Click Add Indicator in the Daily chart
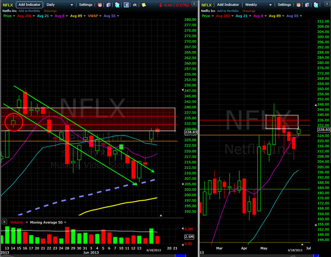 29,5
